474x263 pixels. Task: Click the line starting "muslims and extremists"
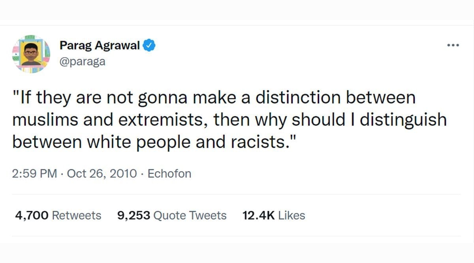click(x=229, y=120)
